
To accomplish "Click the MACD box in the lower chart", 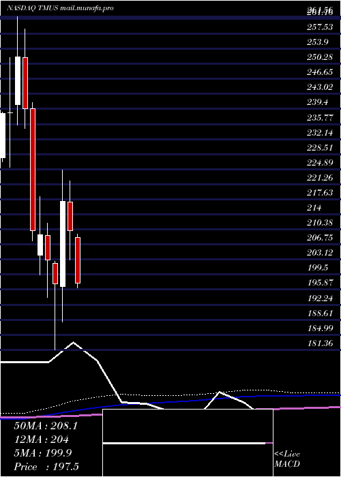I will (x=188, y=443).
